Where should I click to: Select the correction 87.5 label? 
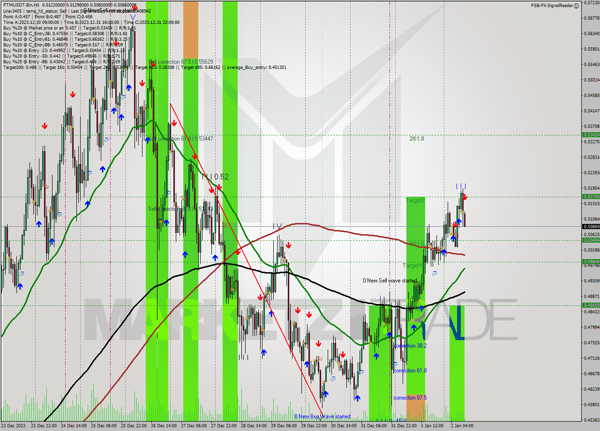tap(410, 398)
